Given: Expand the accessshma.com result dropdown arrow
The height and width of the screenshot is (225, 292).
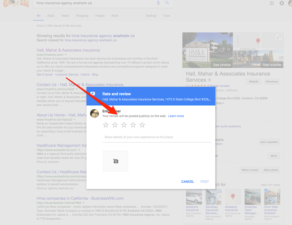Looking at the screenshot, I should point(79,150).
